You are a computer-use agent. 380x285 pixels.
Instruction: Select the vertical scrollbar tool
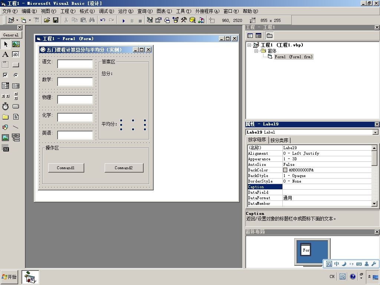pyautogui.click(x=16, y=96)
